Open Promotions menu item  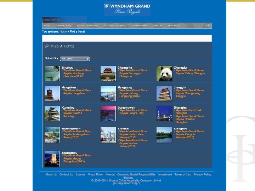tap(140, 25)
